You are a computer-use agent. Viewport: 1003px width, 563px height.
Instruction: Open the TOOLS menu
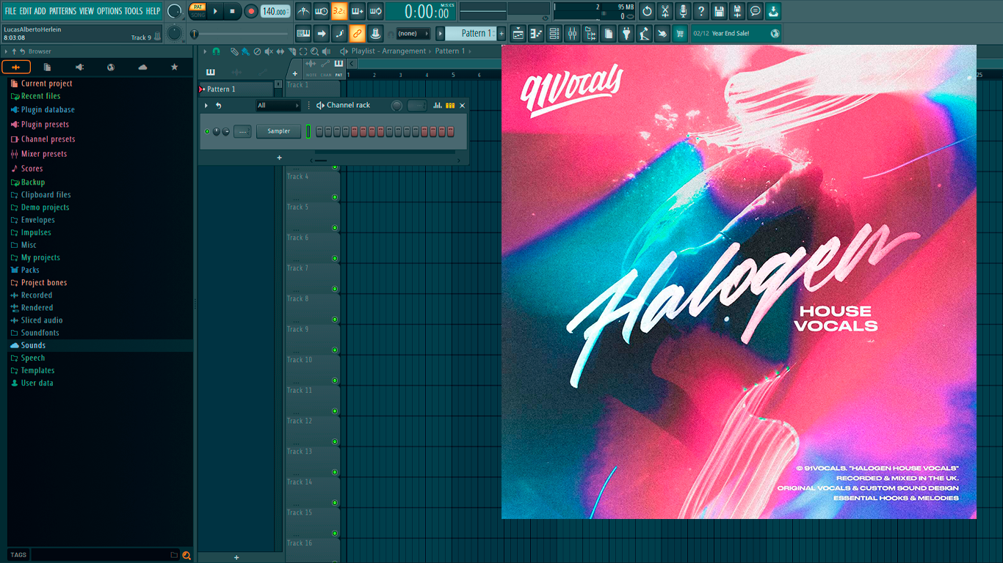pyautogui.click(x=134, y=11)
